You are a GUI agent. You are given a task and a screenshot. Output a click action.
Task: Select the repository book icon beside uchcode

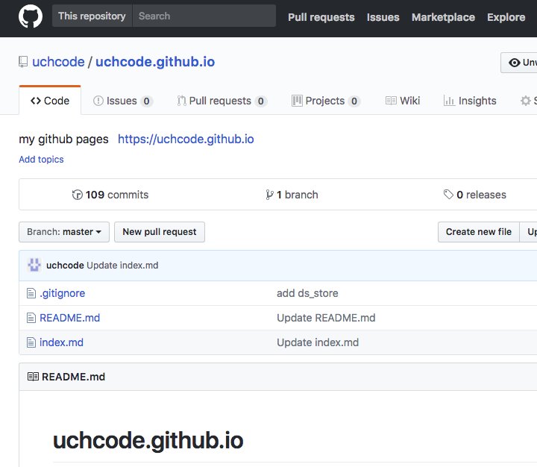pos(23,62)
